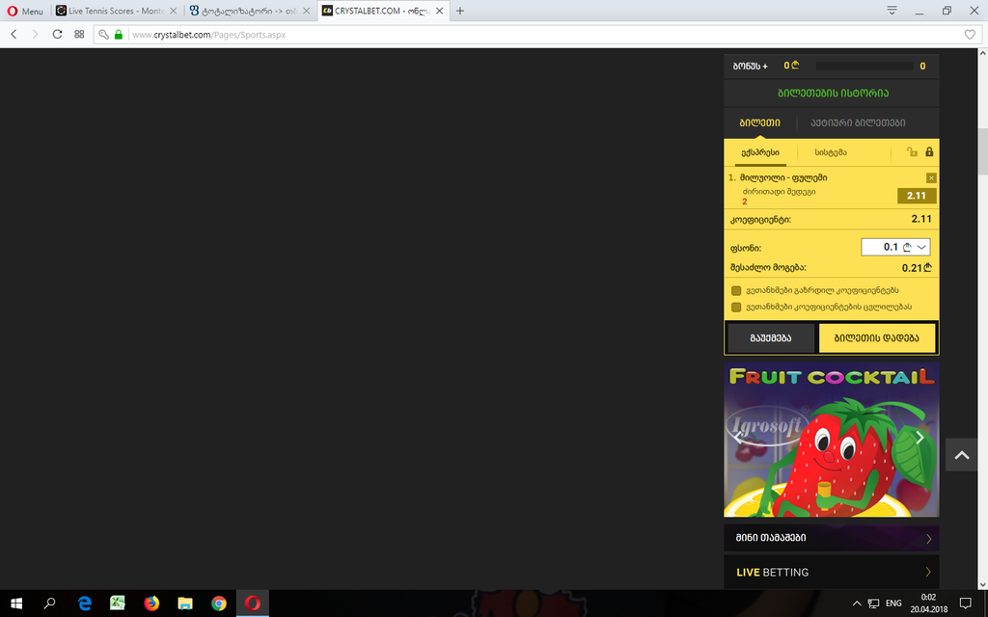Check ვეთანხმები კოეფიციენტების ცვლილებას checkbox
The width and height of the screenshot is (988, 617).
(736, 308)
